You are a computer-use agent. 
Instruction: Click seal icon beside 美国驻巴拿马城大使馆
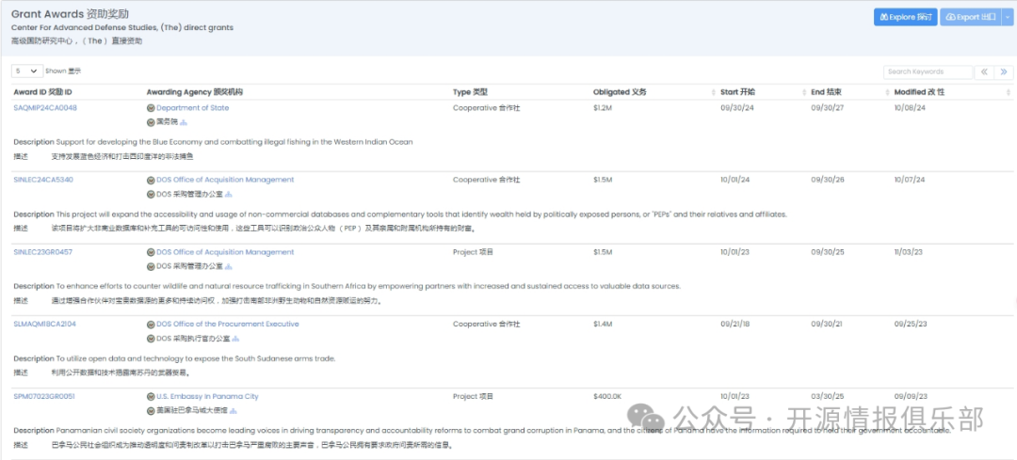tap(151, 411)
